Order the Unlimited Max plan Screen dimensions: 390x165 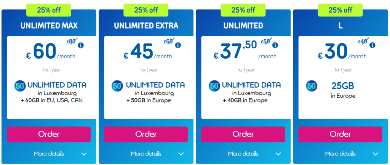(49, 134)
